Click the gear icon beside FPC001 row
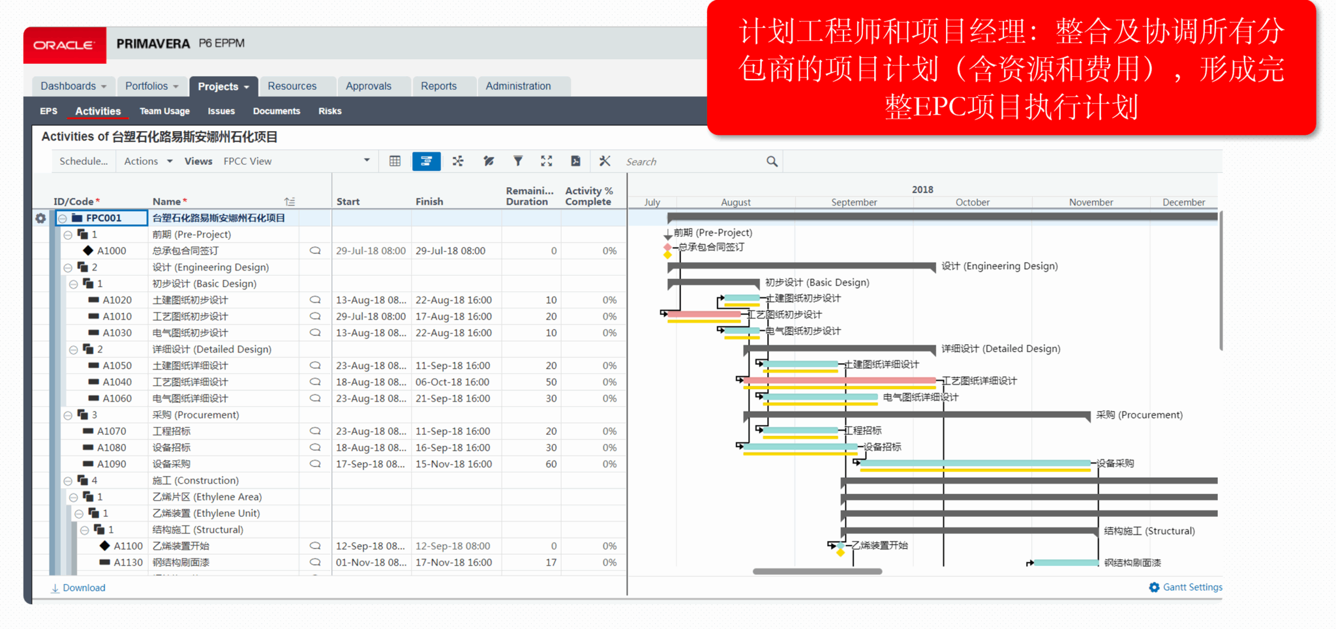 40,218
